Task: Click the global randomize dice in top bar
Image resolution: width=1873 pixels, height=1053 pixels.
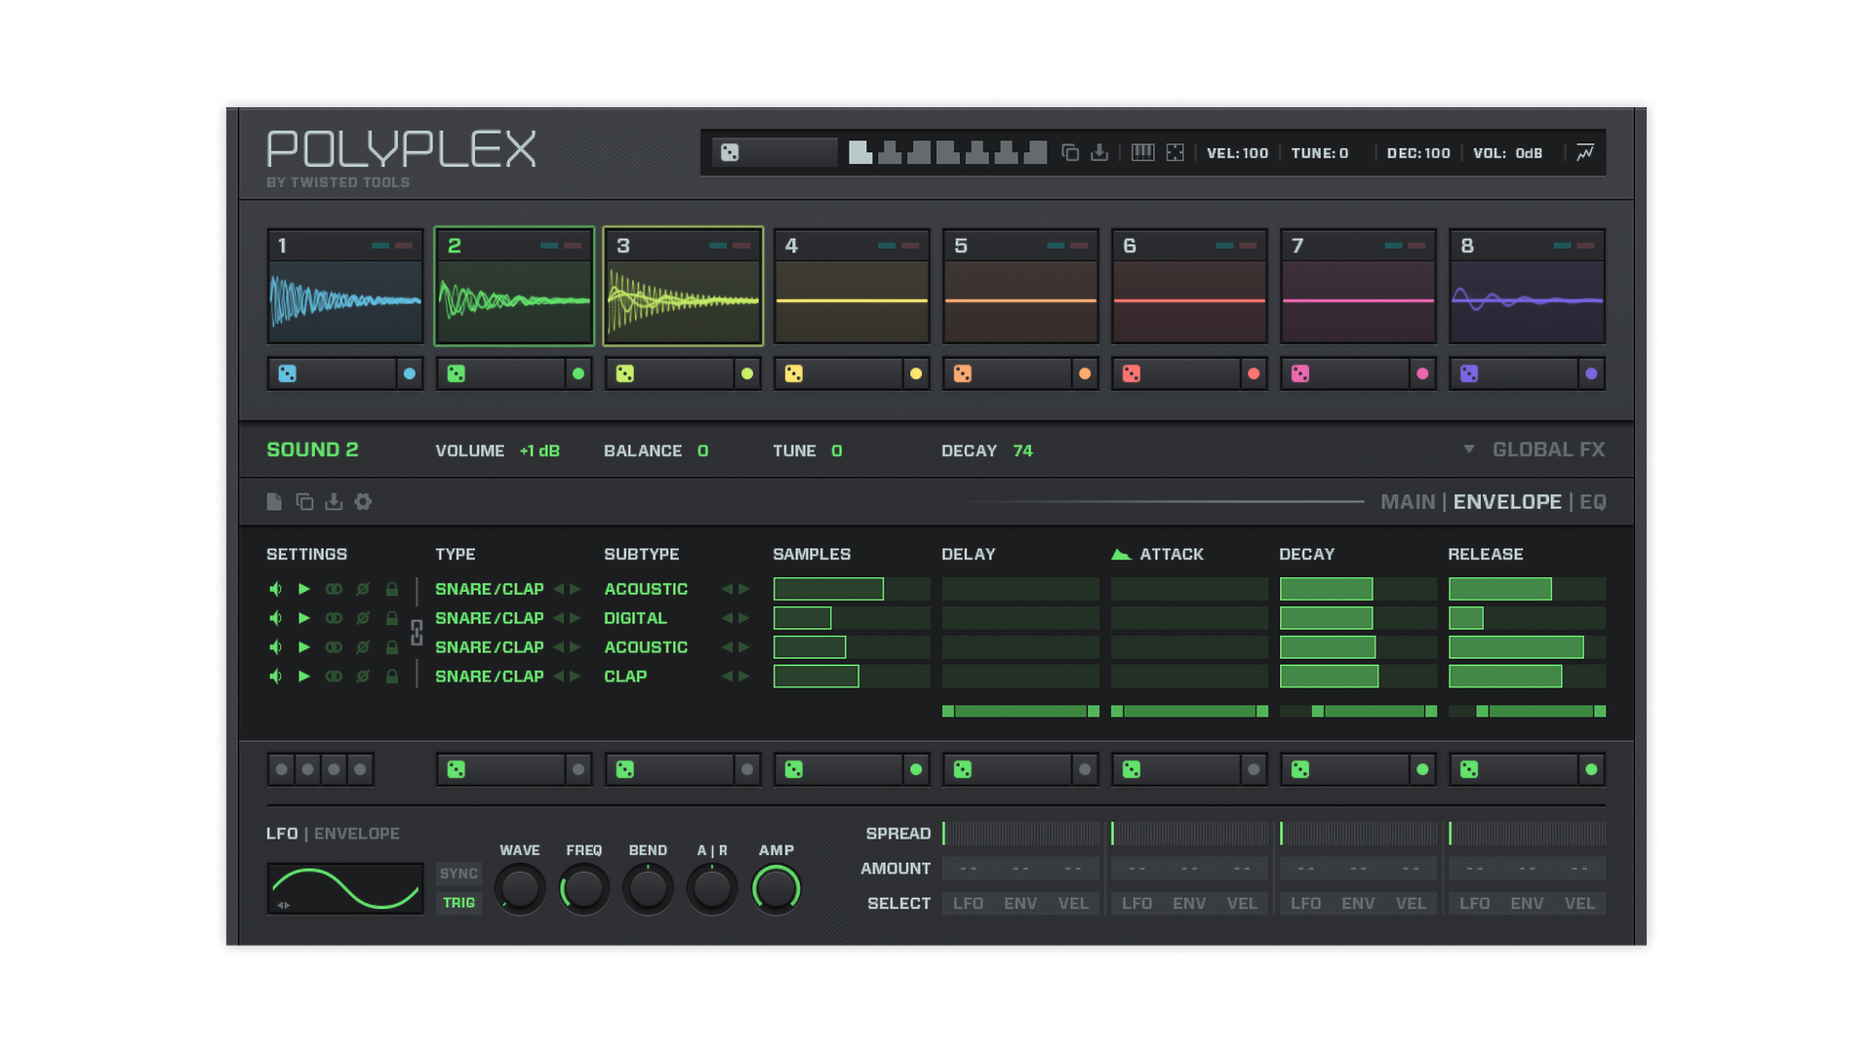Action: (x=730, y=152)
